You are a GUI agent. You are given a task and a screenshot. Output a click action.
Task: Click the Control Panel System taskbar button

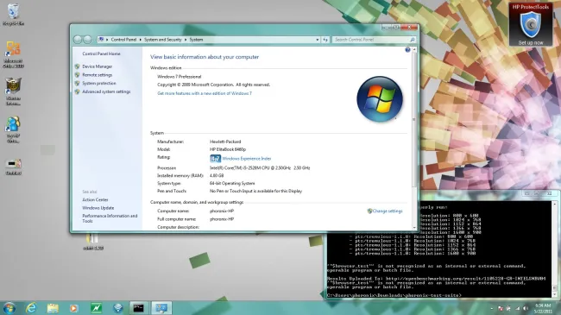point(161,308)
